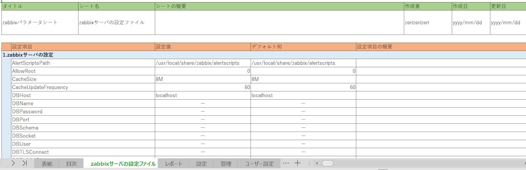The image size is (526, 170).
Task: Switch to the ユーザー設定 sheet tab
Action: pyautogui.click(x=259, y=164)
